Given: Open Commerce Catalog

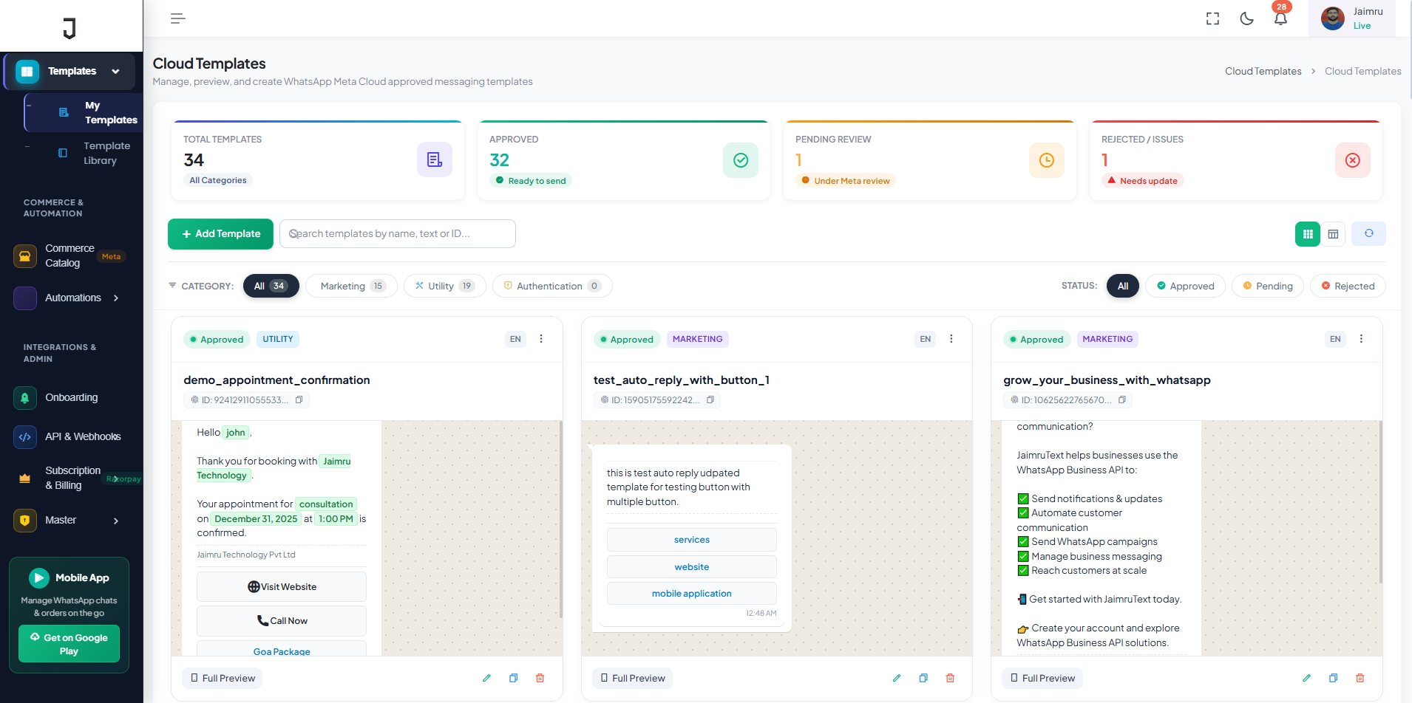Looking at the screenshot, I should coord(71,256).
